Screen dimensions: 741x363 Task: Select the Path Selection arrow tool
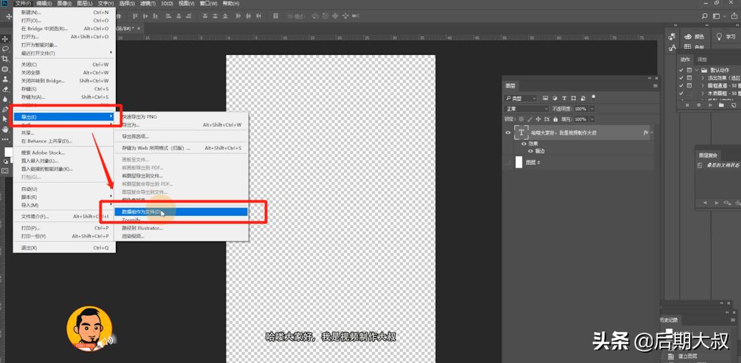coord(5,119)
